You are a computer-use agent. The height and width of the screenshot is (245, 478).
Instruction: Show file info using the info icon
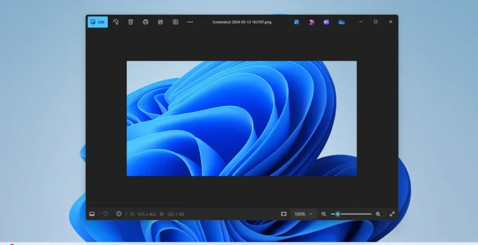click(119, 214)
